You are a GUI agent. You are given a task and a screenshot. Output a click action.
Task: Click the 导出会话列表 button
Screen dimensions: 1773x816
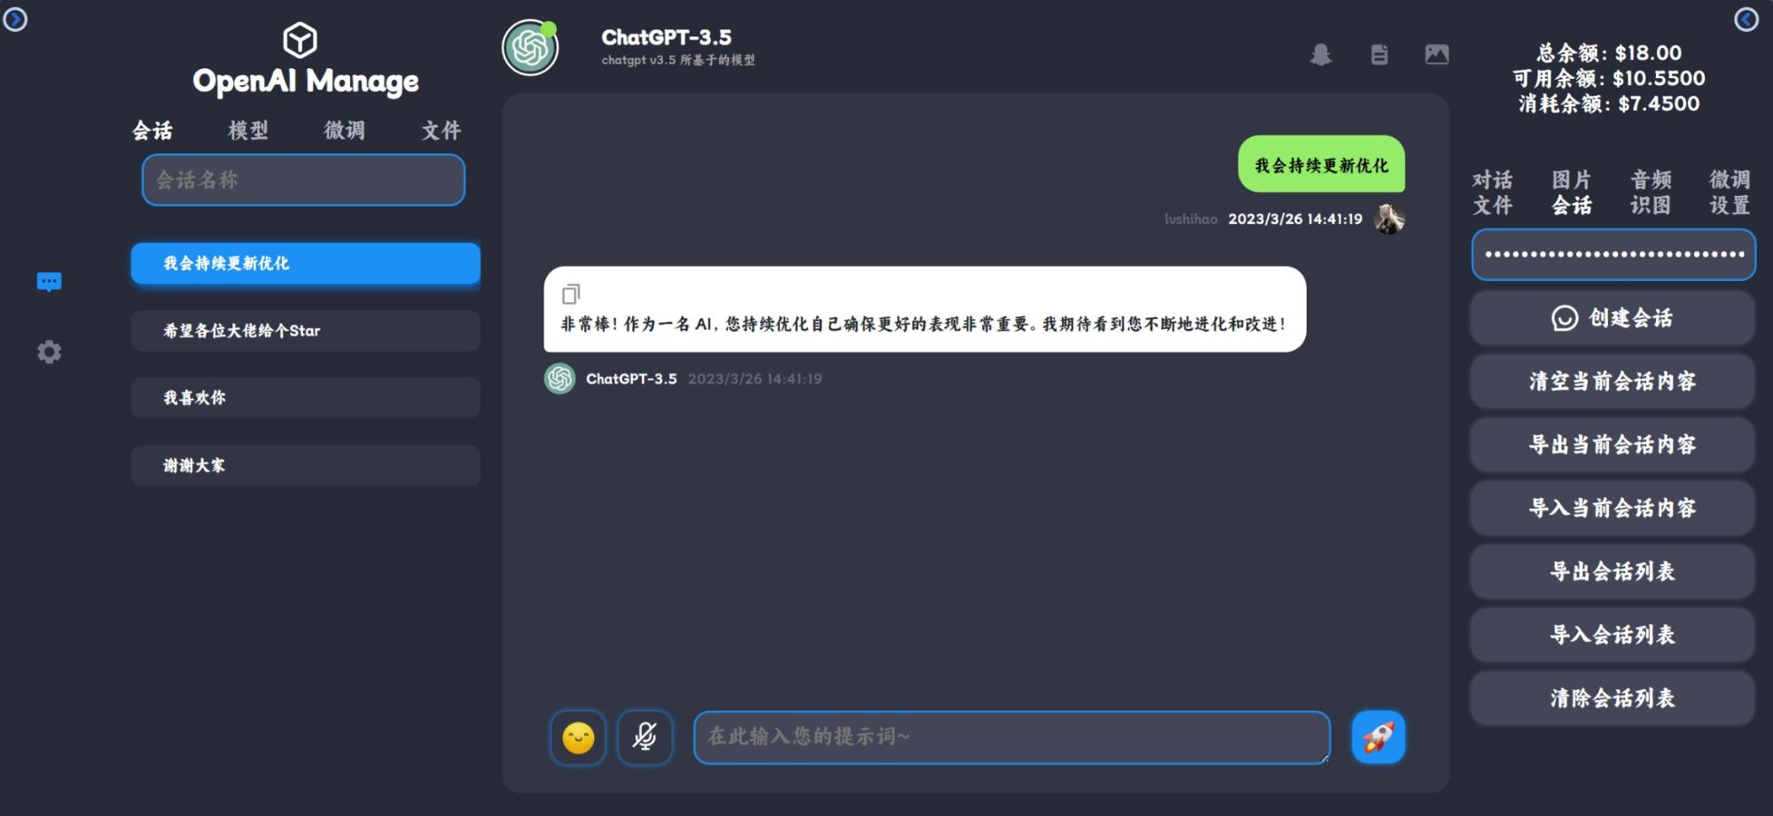pyautogui.click(x=1613, y=571)
